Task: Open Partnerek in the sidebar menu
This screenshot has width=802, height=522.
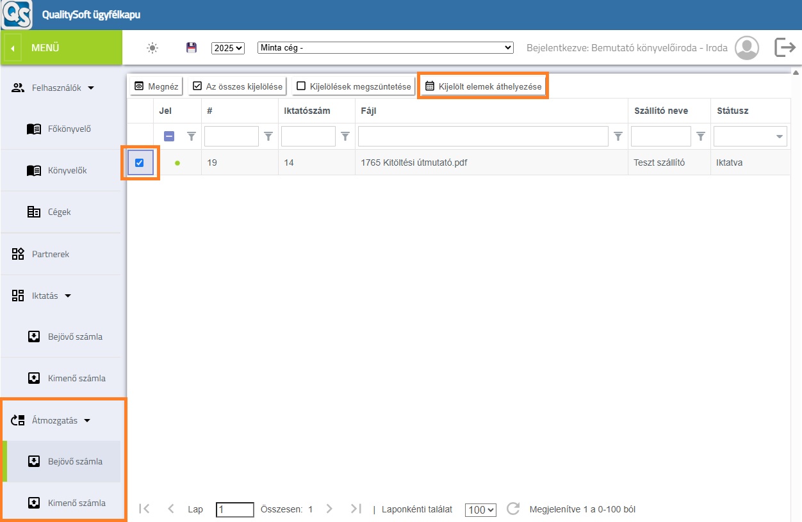Action: point(50,254)
